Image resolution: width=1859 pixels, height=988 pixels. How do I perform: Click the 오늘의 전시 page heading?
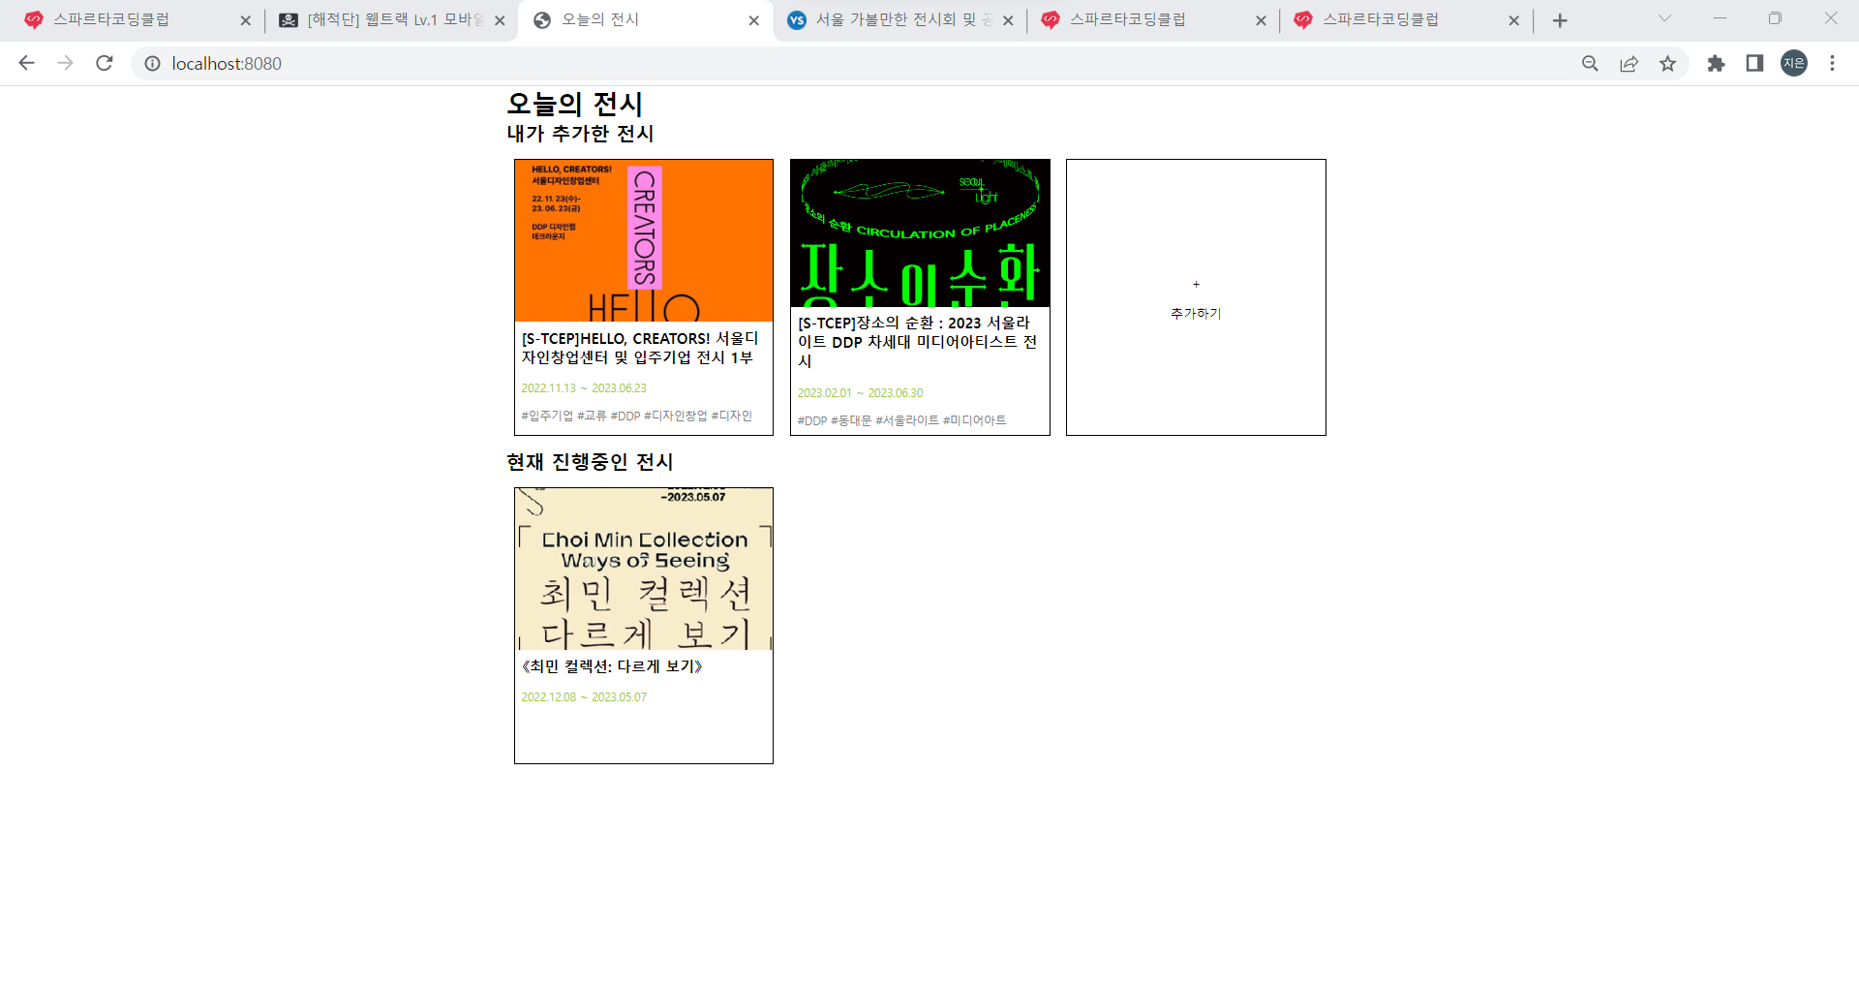(x=575, y=104)
